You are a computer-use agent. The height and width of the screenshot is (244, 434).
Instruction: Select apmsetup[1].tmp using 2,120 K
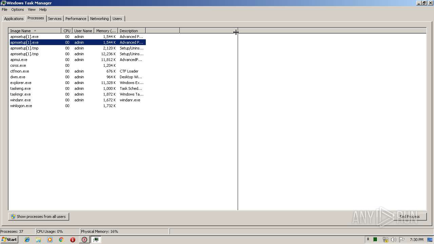click(x=78, y=48)
